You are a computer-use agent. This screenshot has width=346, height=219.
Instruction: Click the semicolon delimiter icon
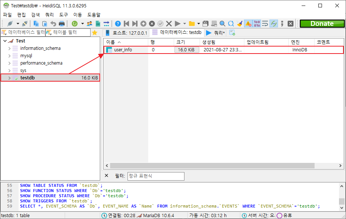point(282,24)
